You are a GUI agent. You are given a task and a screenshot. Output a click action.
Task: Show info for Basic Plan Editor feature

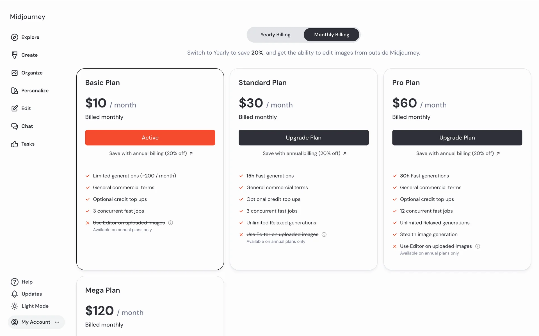tap(170, 223)
